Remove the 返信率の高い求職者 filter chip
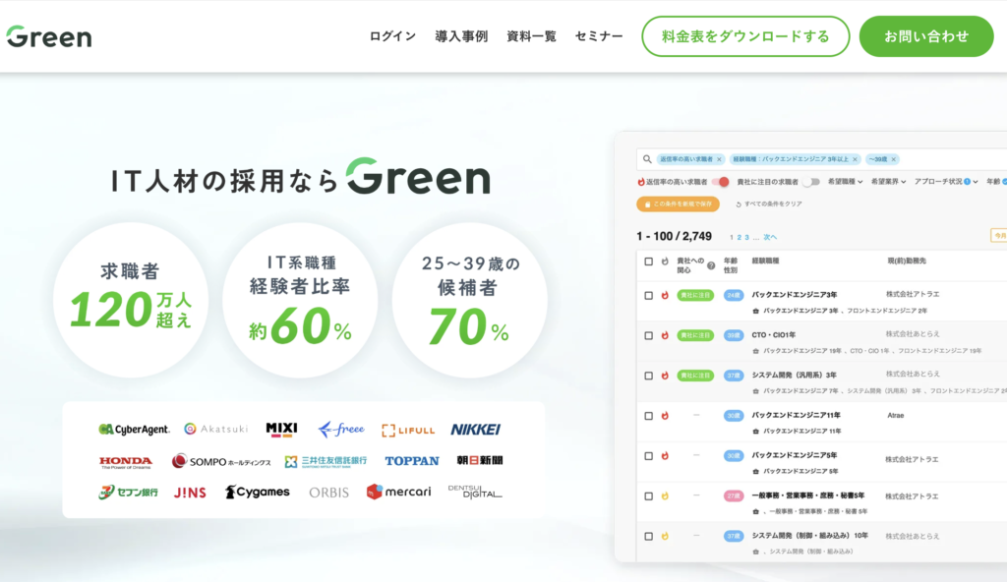This screenshot has width=1007, height=582. (719, 159)
